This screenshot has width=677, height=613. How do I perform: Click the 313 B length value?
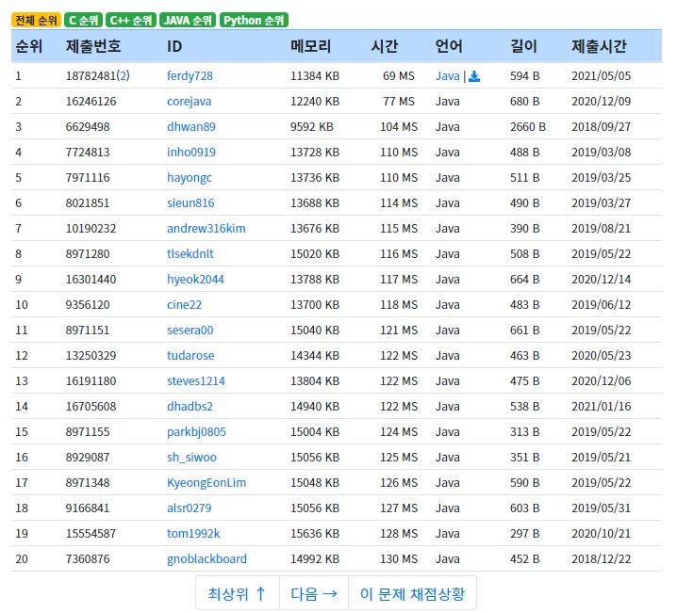pos(524,432)
